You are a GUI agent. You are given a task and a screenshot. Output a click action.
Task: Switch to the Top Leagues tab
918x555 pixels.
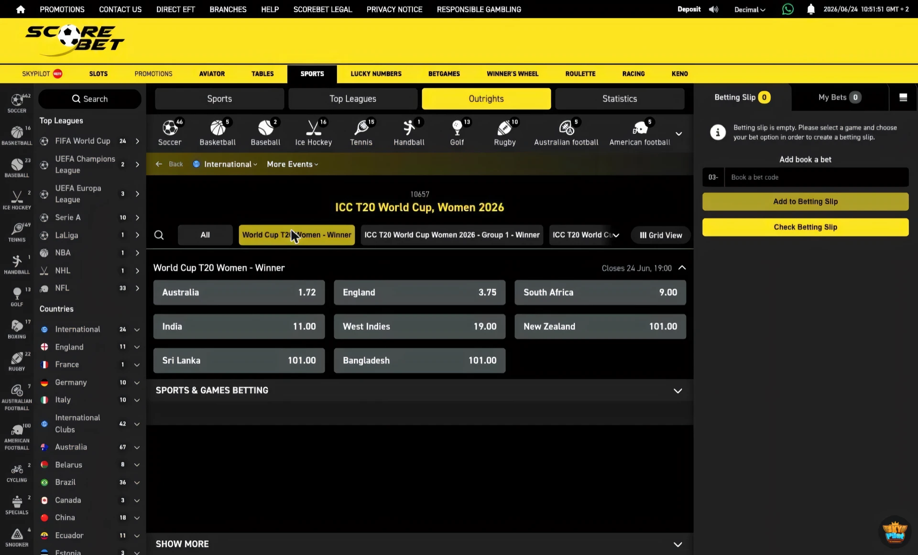tap(353, 99)
